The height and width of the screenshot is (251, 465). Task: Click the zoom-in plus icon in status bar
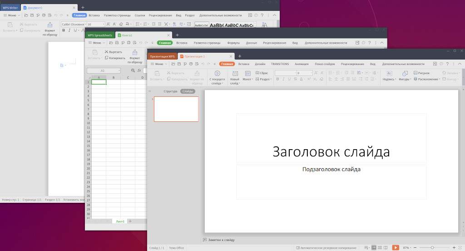pyautogui.click(x=454, y=247)
